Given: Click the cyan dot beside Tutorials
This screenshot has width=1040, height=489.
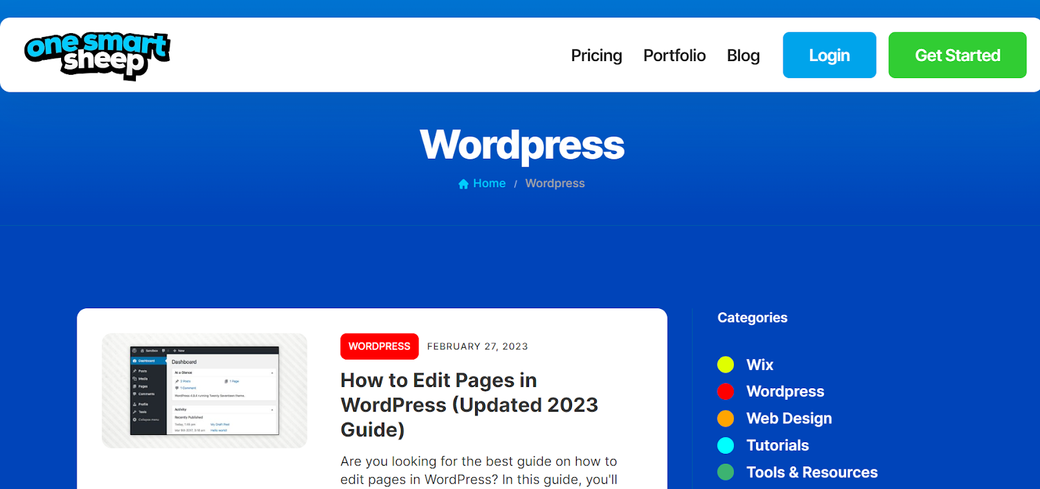Looking at the screenshot, I should 725,445.
